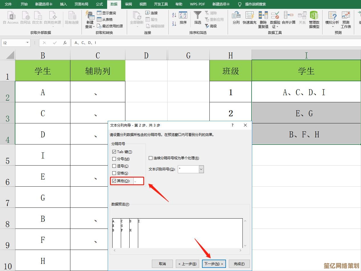The width and height of the screenshot is (361, 271).
Task: Expand the Name Box dropdown arrow
Action: click(x=28, y=43)
